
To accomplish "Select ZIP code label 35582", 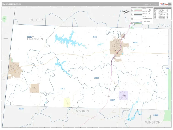I will tap(29, 37).
